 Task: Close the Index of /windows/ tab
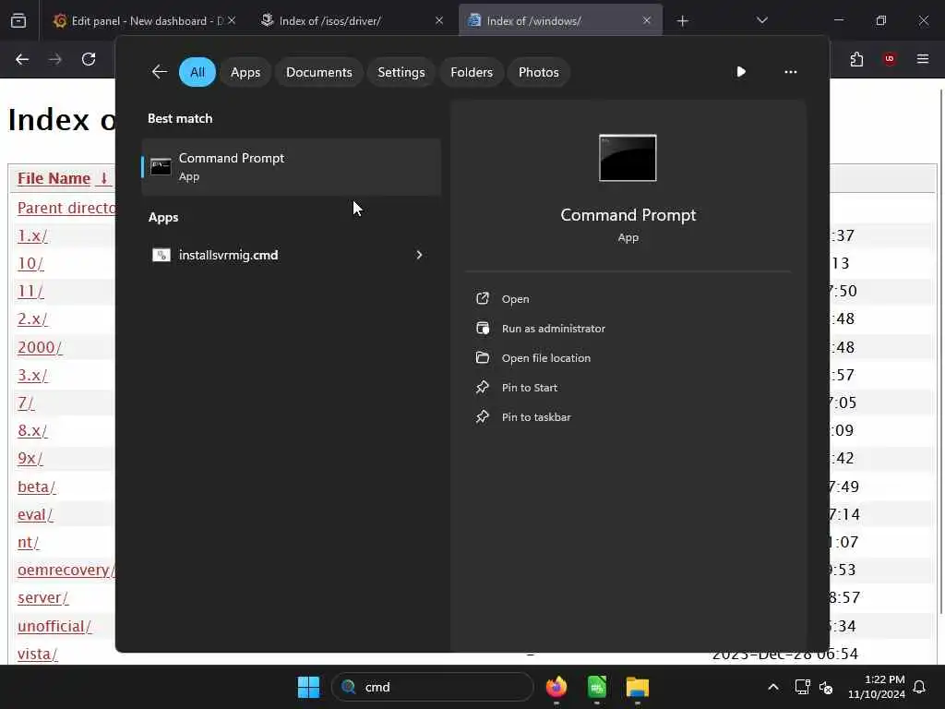(647, 21)
